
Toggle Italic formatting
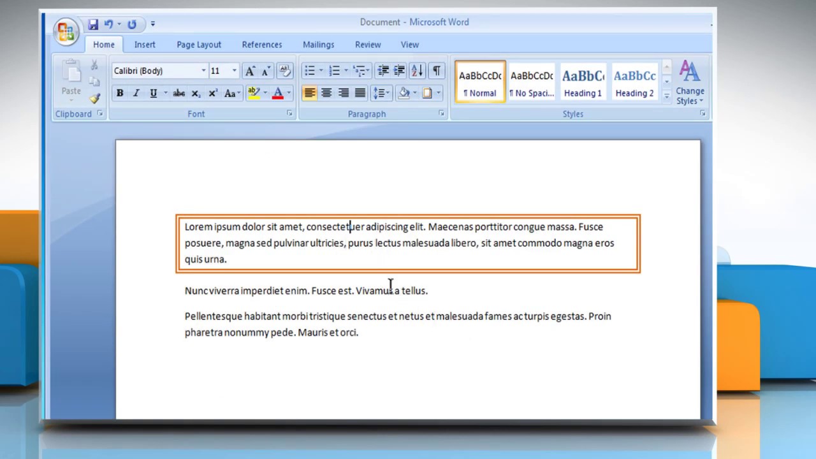point(136,93)
